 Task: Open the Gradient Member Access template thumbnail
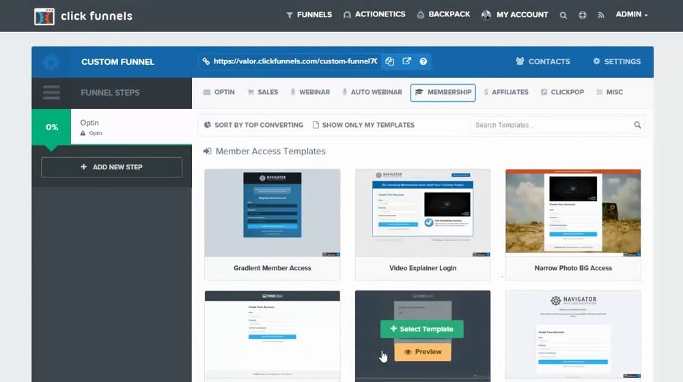273,213
